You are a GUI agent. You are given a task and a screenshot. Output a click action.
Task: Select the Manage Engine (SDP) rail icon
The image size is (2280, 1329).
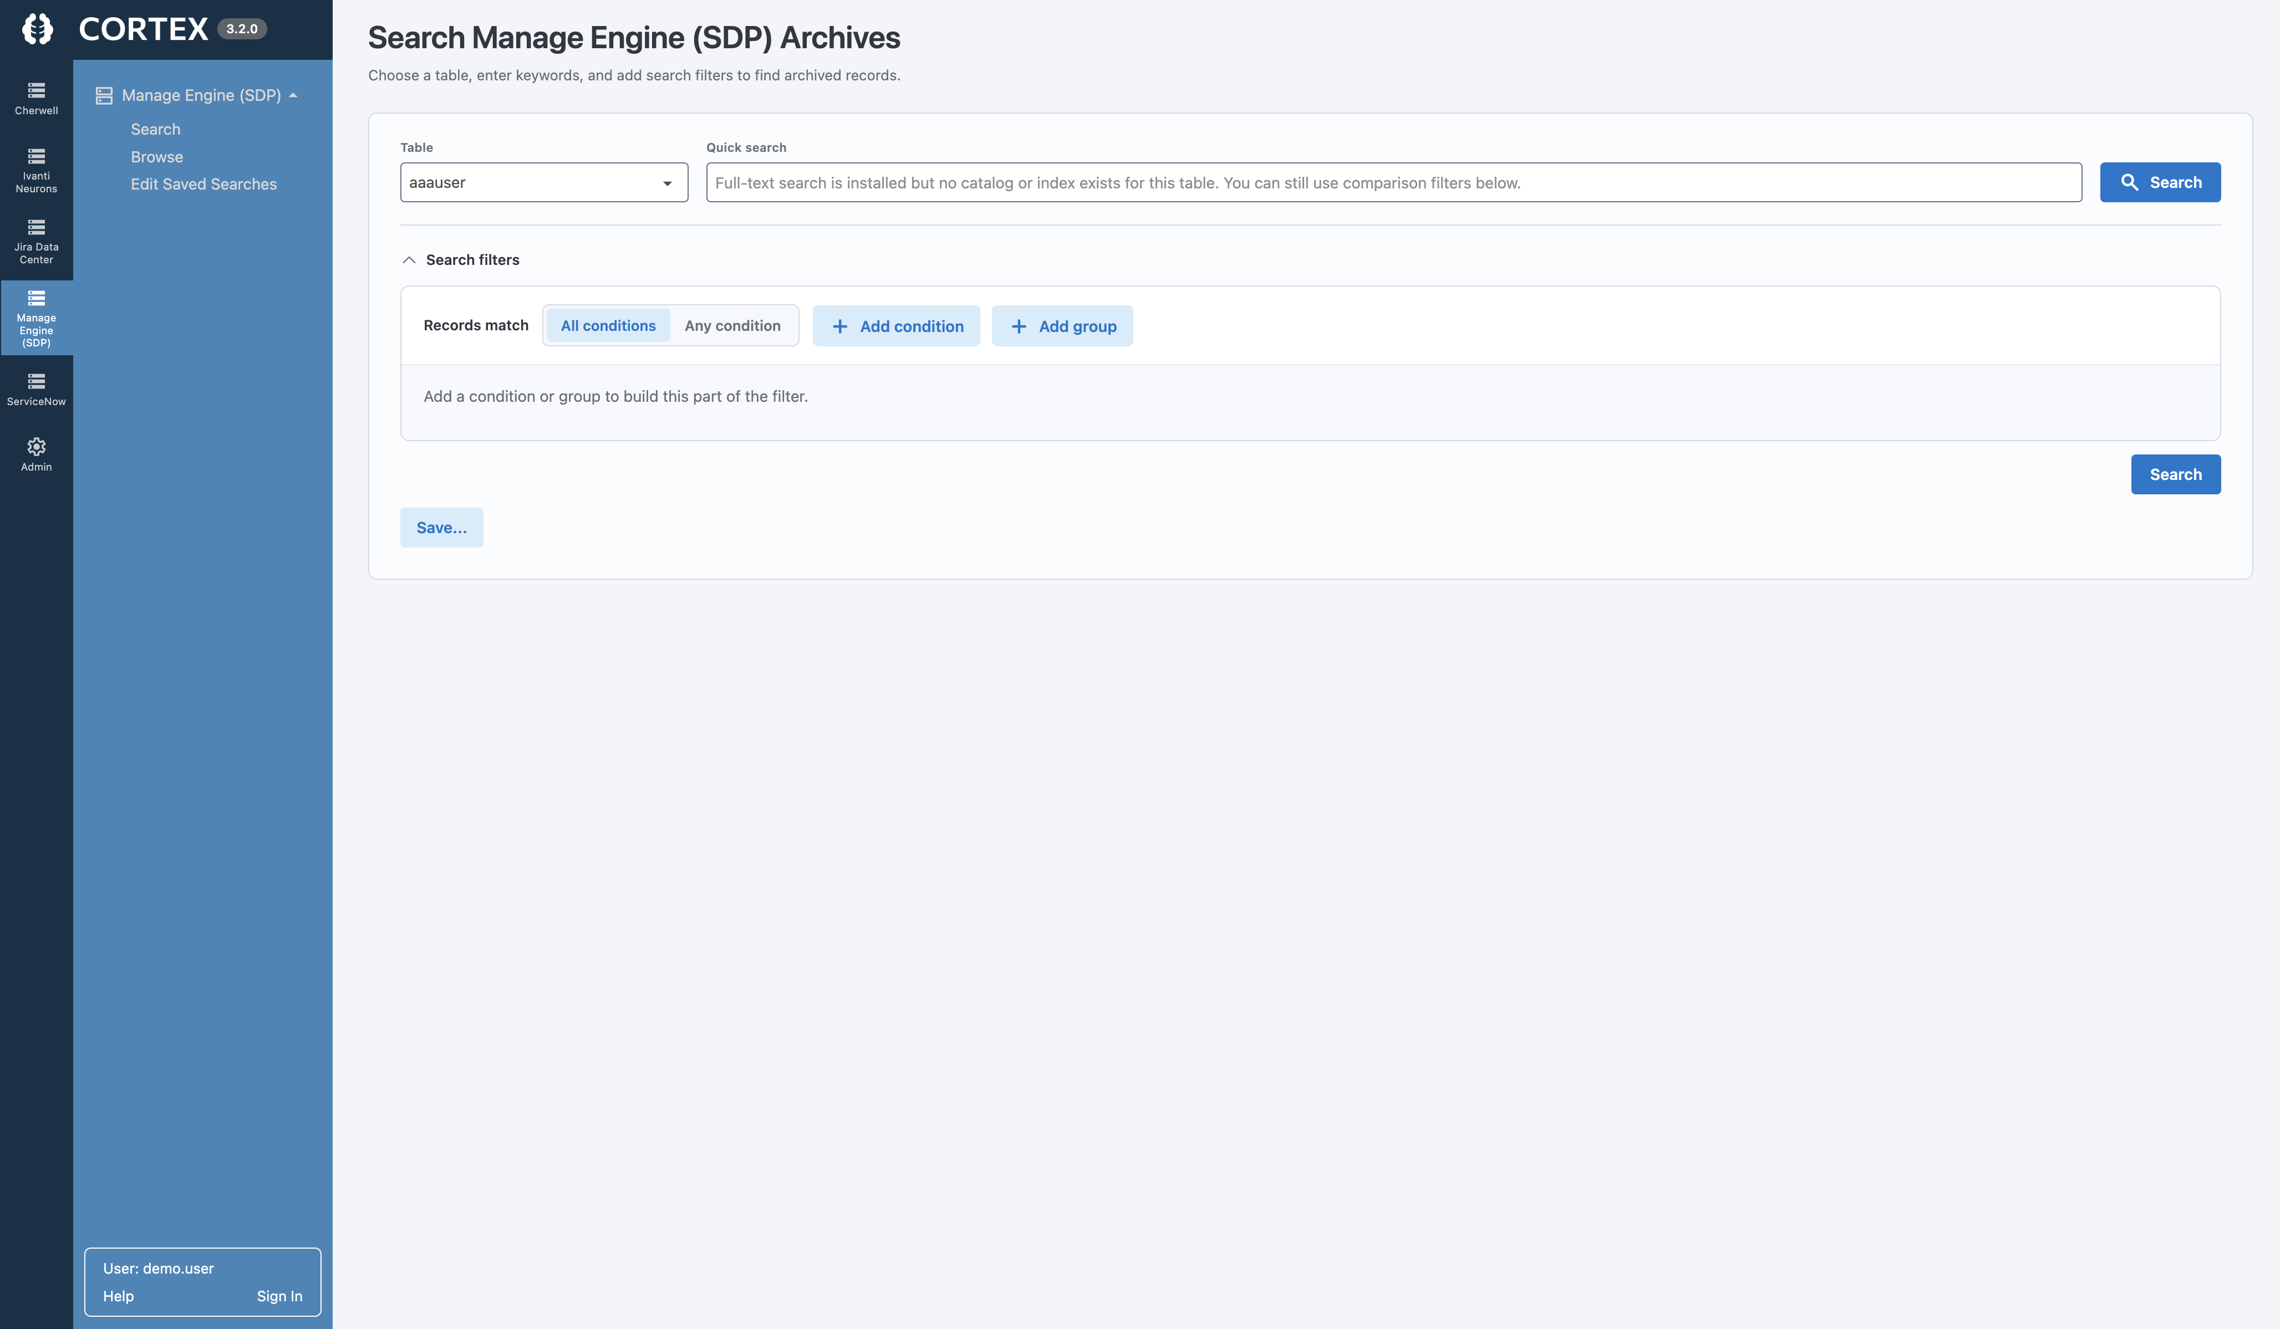click(36, 318)
